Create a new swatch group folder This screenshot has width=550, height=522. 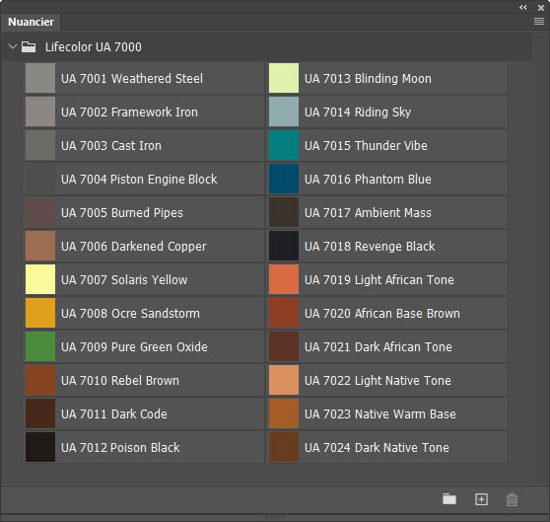[449, 499]
